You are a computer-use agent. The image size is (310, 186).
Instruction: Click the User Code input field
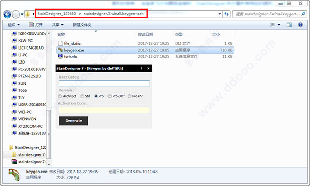(x=104, y=83)
